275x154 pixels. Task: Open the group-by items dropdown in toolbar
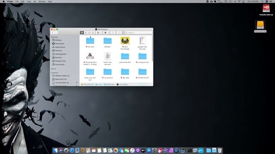coord(99,33)
